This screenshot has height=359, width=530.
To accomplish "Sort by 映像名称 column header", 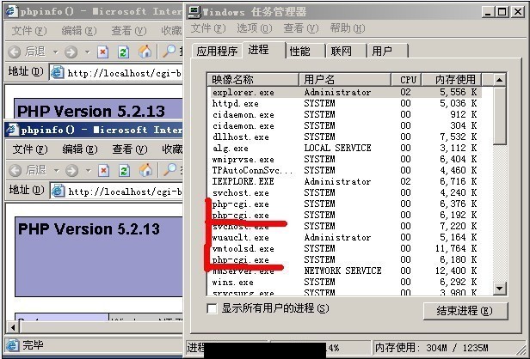I will (x=253, y=80).
